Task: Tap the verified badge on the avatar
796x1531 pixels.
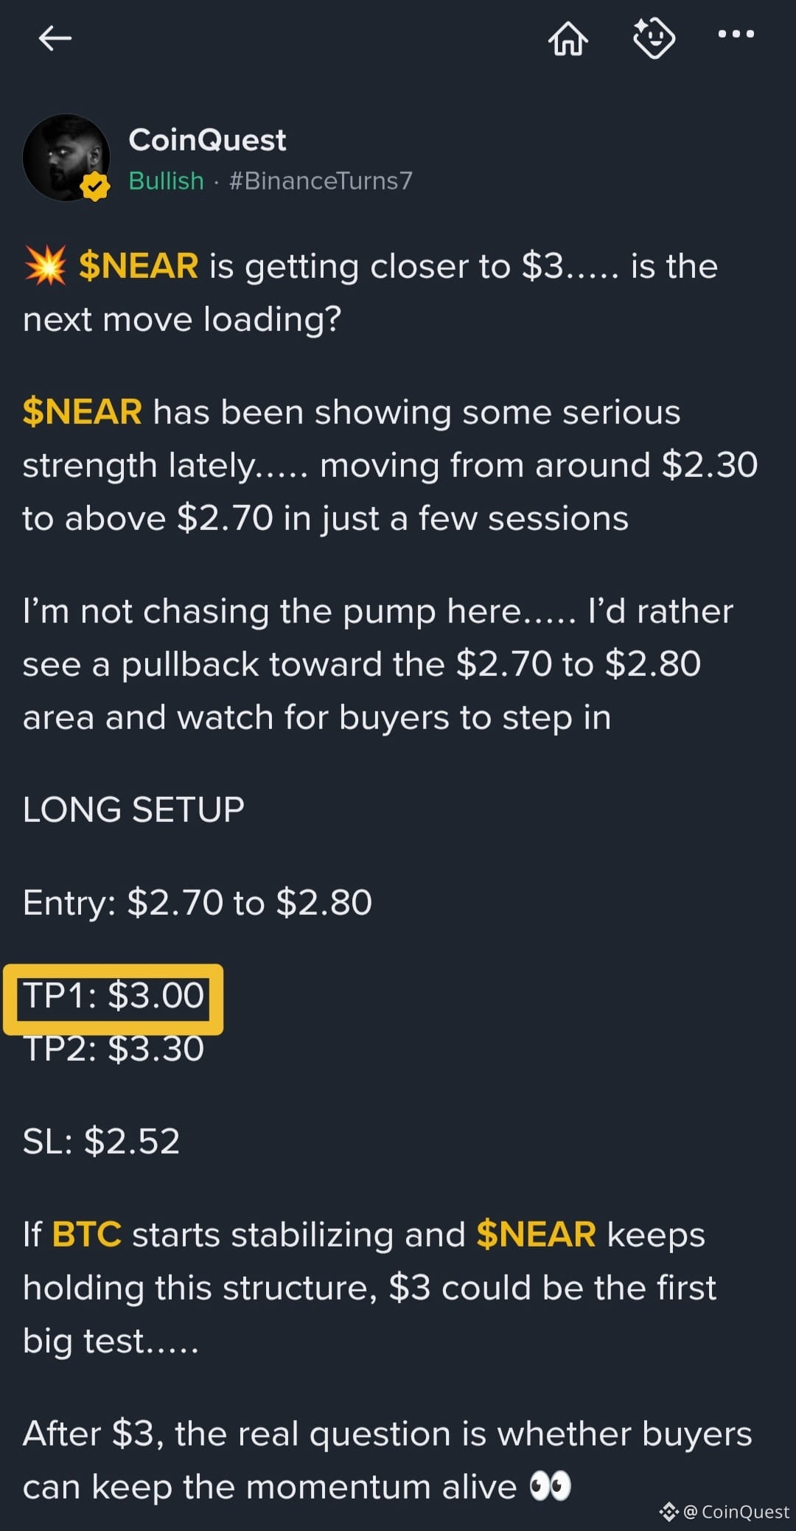Action: pos(95,186)
